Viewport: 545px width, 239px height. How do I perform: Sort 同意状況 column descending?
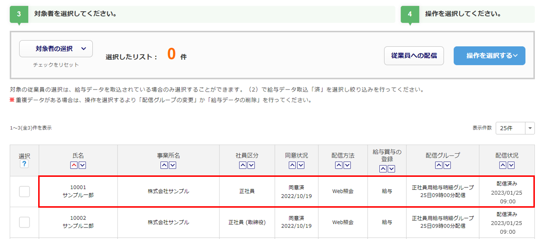click(x=301, y=165)
